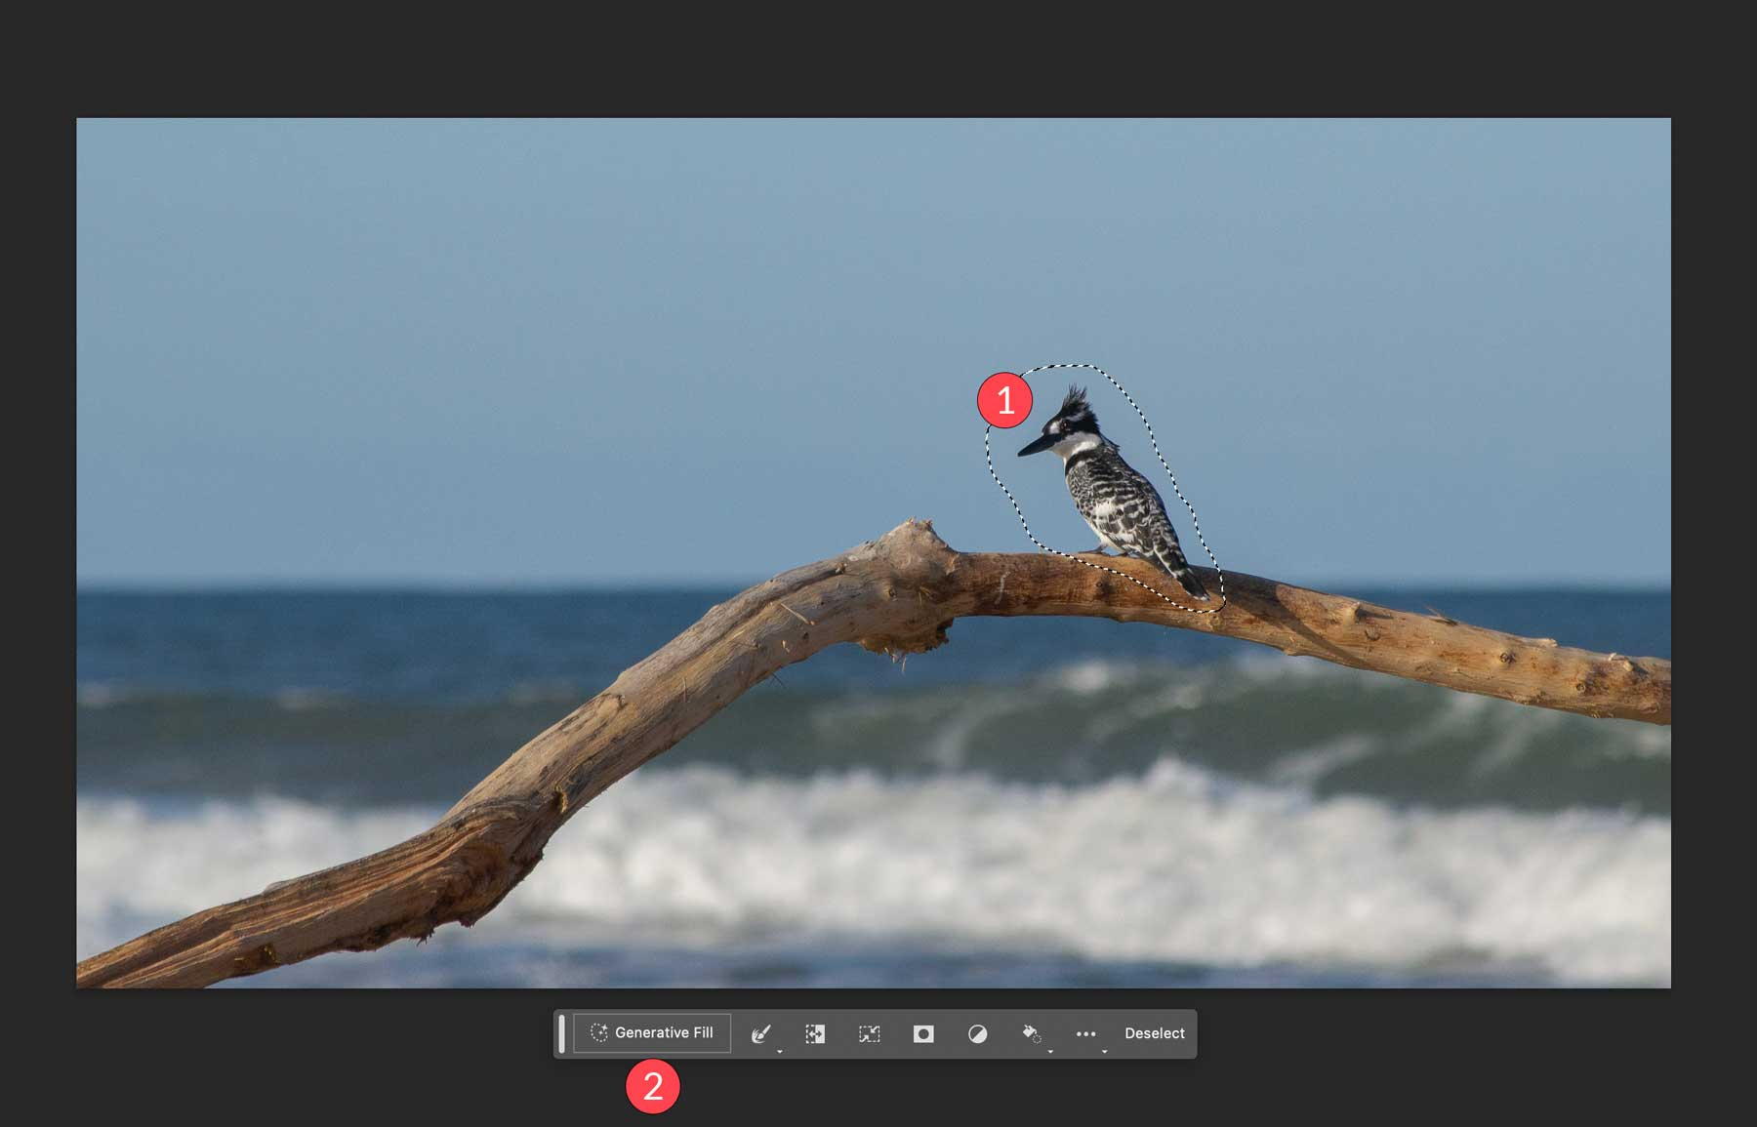
Task: Click the red number 2 marker
Action: (x=652, y=1086)
